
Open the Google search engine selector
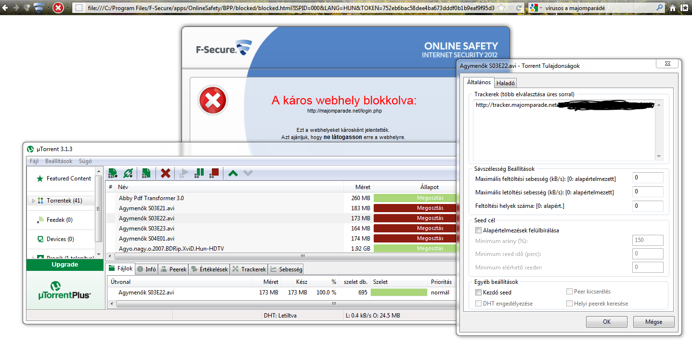point(535,8)
